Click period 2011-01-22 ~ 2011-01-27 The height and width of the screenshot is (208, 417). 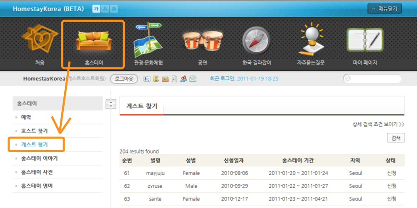[298, 186]
